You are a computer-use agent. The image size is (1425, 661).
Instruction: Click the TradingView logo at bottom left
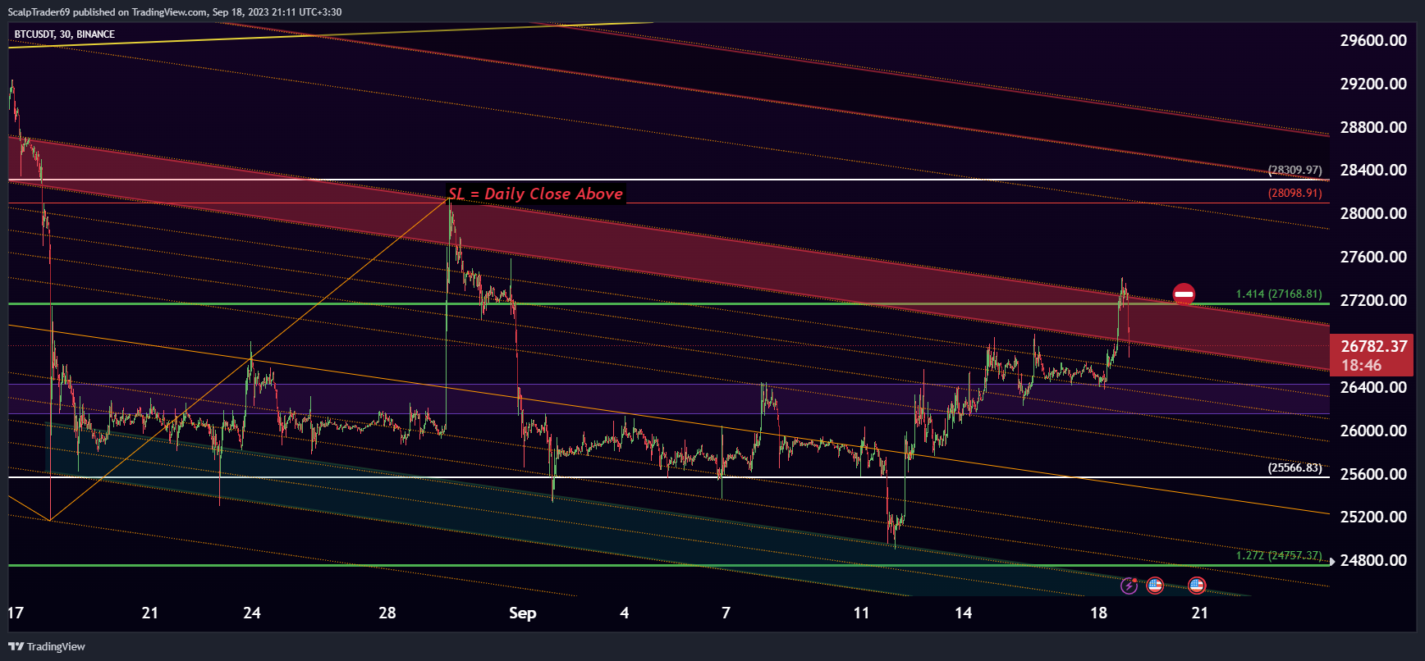pyautogui.click(x=47, y=646)
